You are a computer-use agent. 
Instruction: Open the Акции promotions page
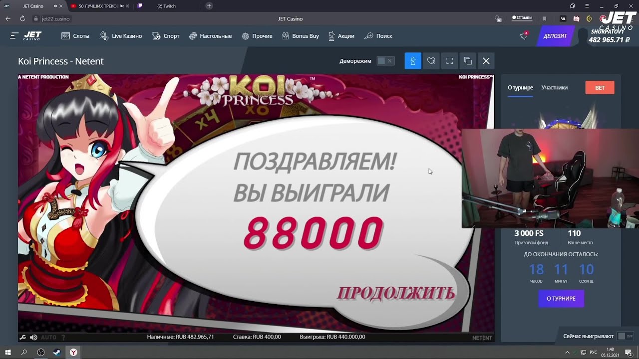341,36
